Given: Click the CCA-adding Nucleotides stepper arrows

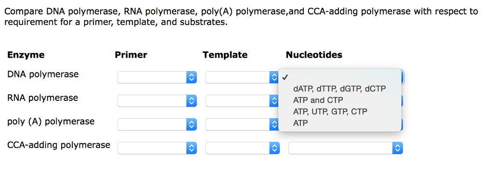Looking at the screenshot, I should point(397,148).
